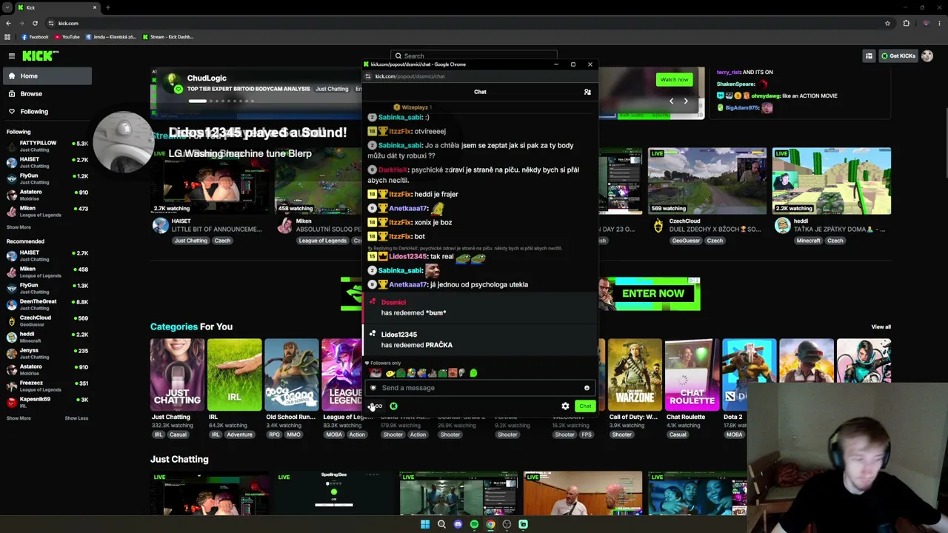
Task: Open Freezecz channel in Recommended list
Action: click(x=46, y=386)
